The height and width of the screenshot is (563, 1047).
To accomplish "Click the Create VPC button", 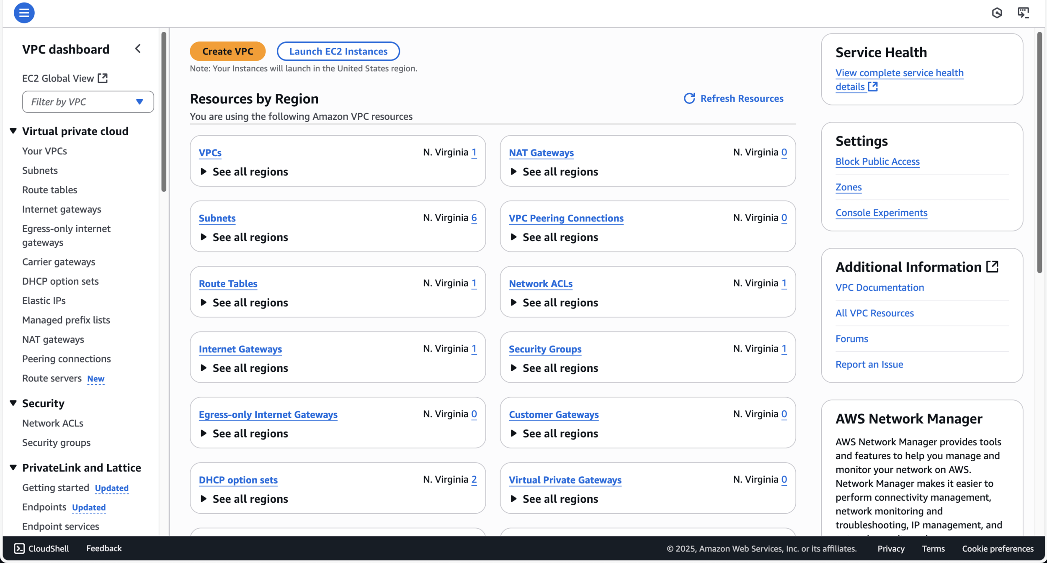I will click(x=227, y=51).
